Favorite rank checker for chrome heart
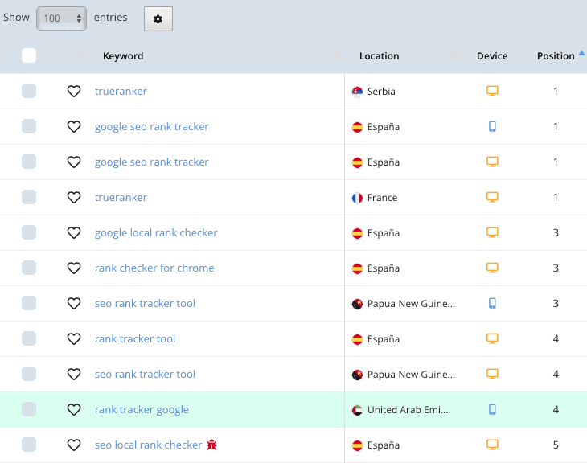Viewport: 587px width, 463px height. (74, 268)
